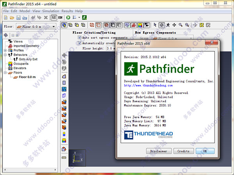This screenshot has width=234, height=175.
Task: Open the results graph dropdown arrow
Action: [79, 17]
